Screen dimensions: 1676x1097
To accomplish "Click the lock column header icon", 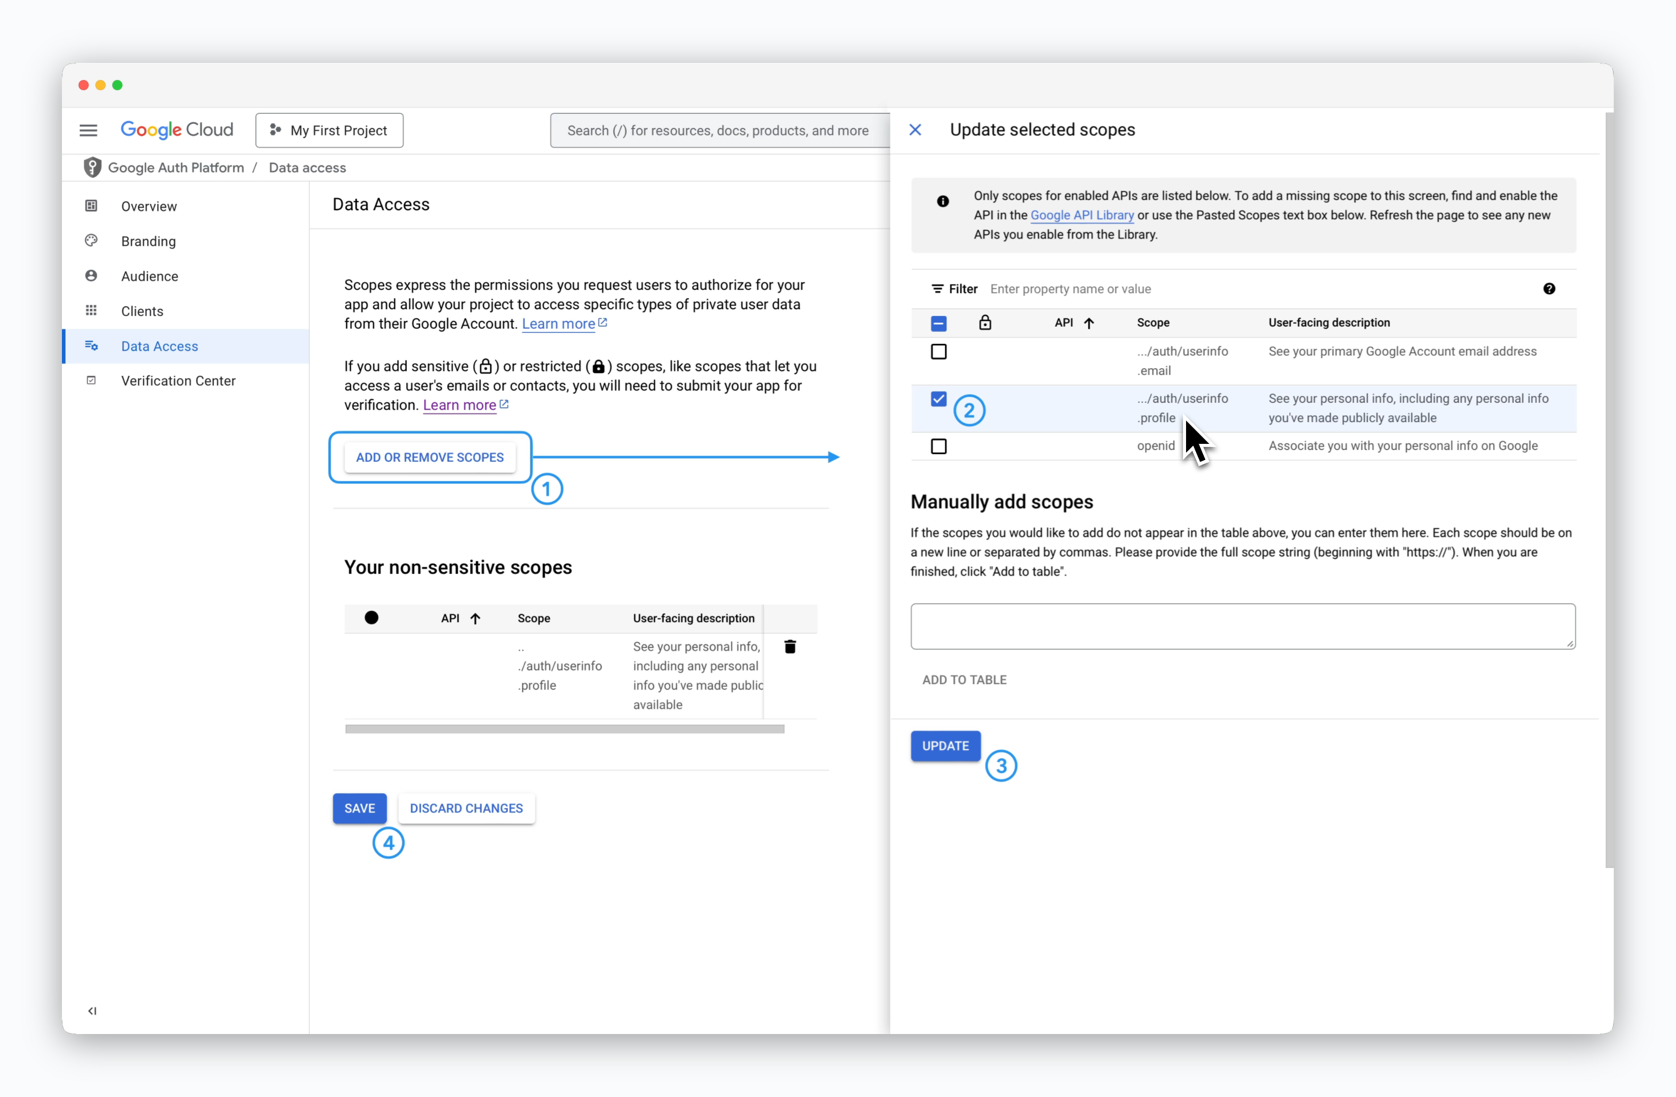I will pyautogui.click(x=985, y=322).
